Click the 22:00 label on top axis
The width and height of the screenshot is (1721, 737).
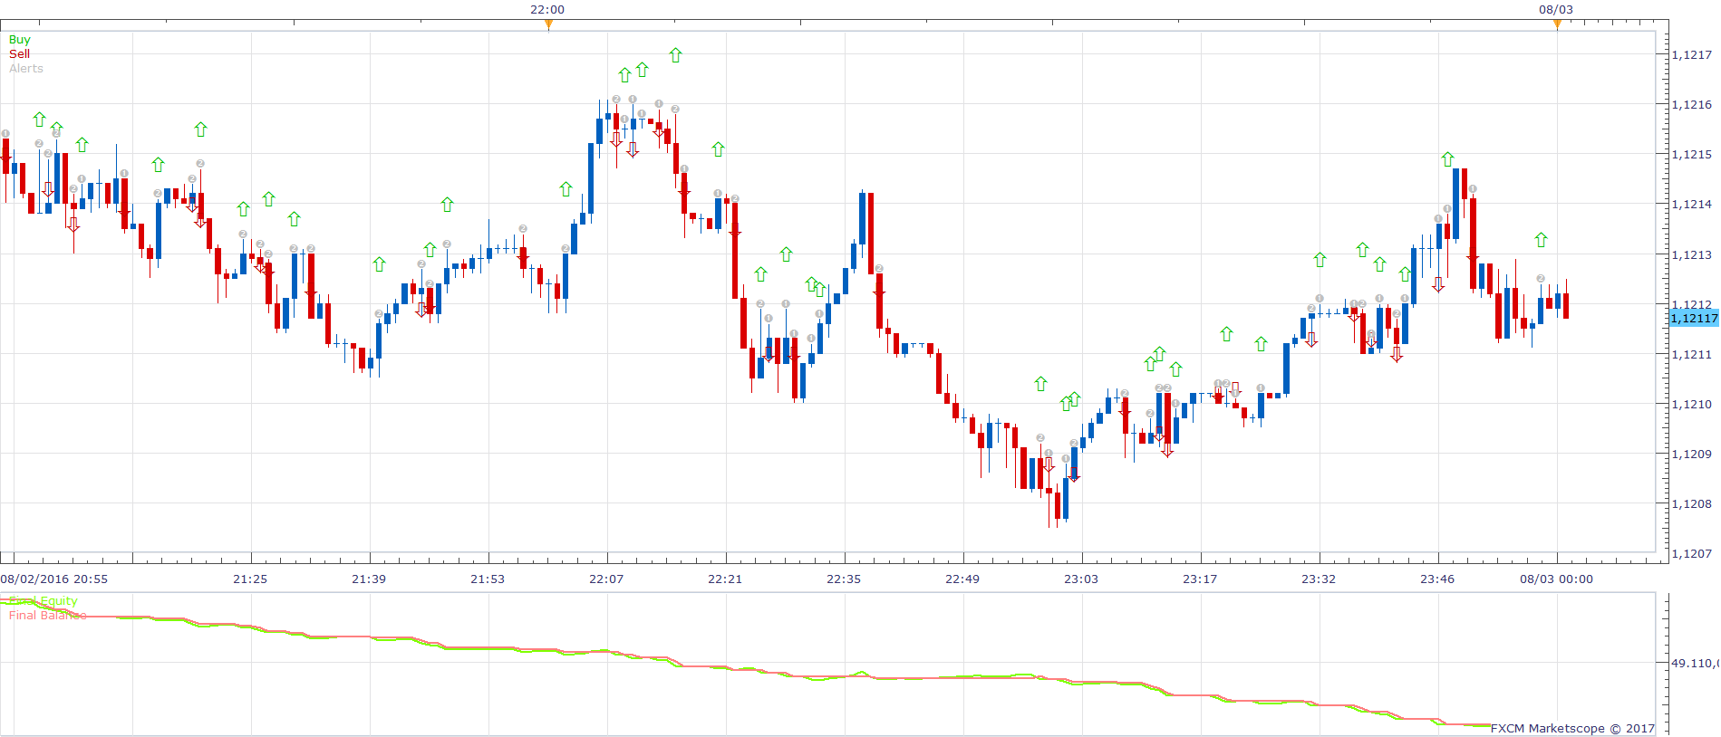click(x=547, y=10)
